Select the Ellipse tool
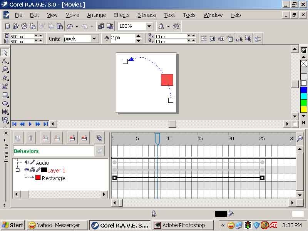The width and height of the screenshot is (308, 231). pyautogui.click(x=5, y=104)
